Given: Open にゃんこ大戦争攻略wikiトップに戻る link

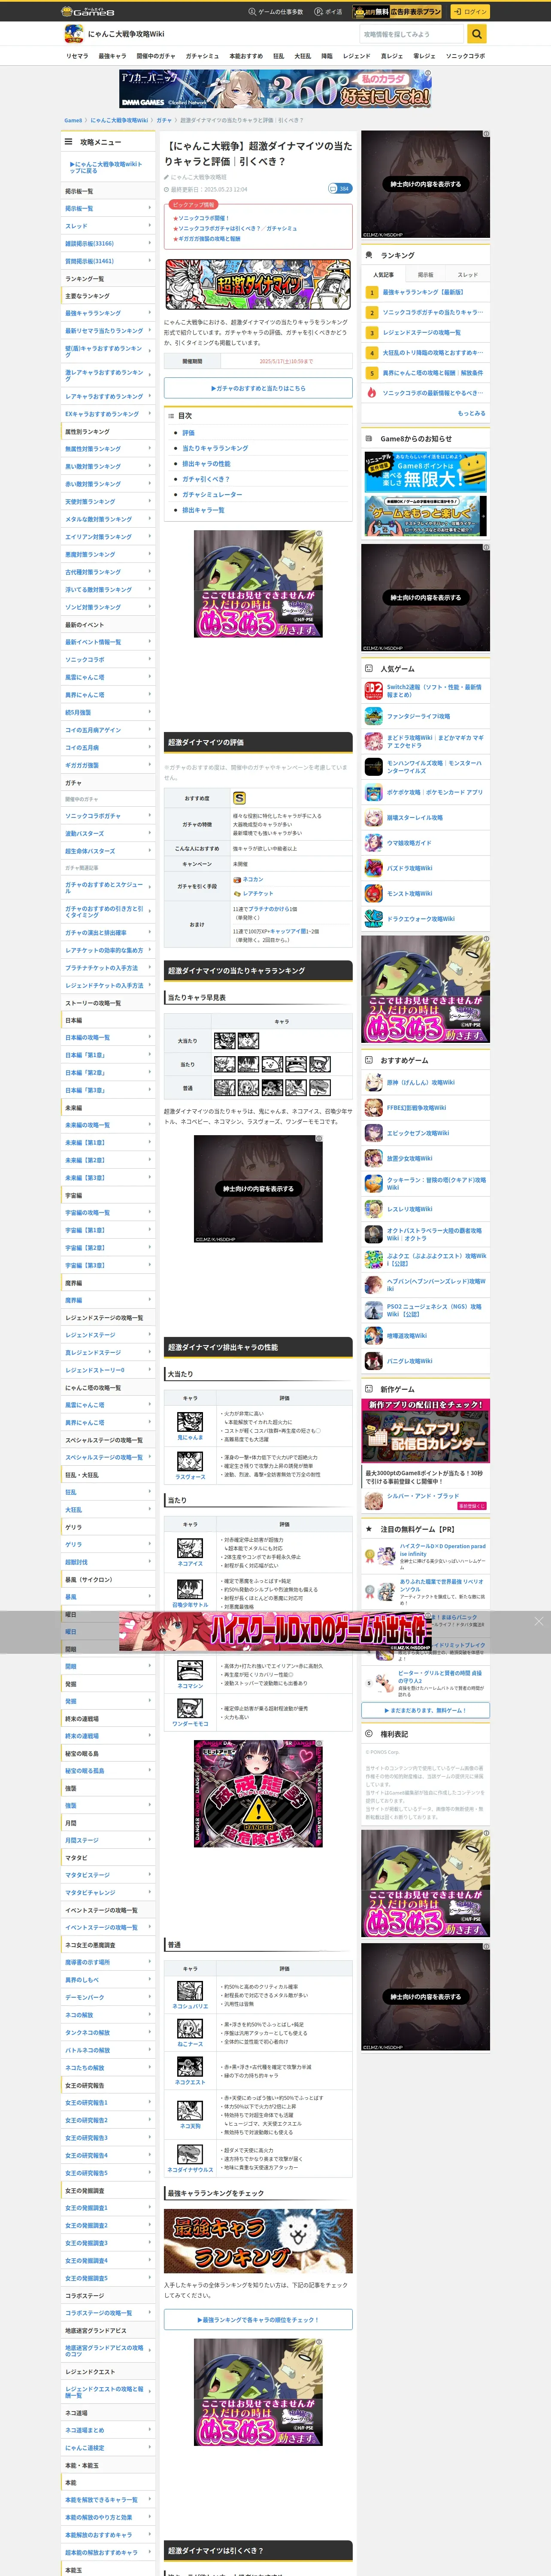Looking at the screenshot, I should pos(108,167).
